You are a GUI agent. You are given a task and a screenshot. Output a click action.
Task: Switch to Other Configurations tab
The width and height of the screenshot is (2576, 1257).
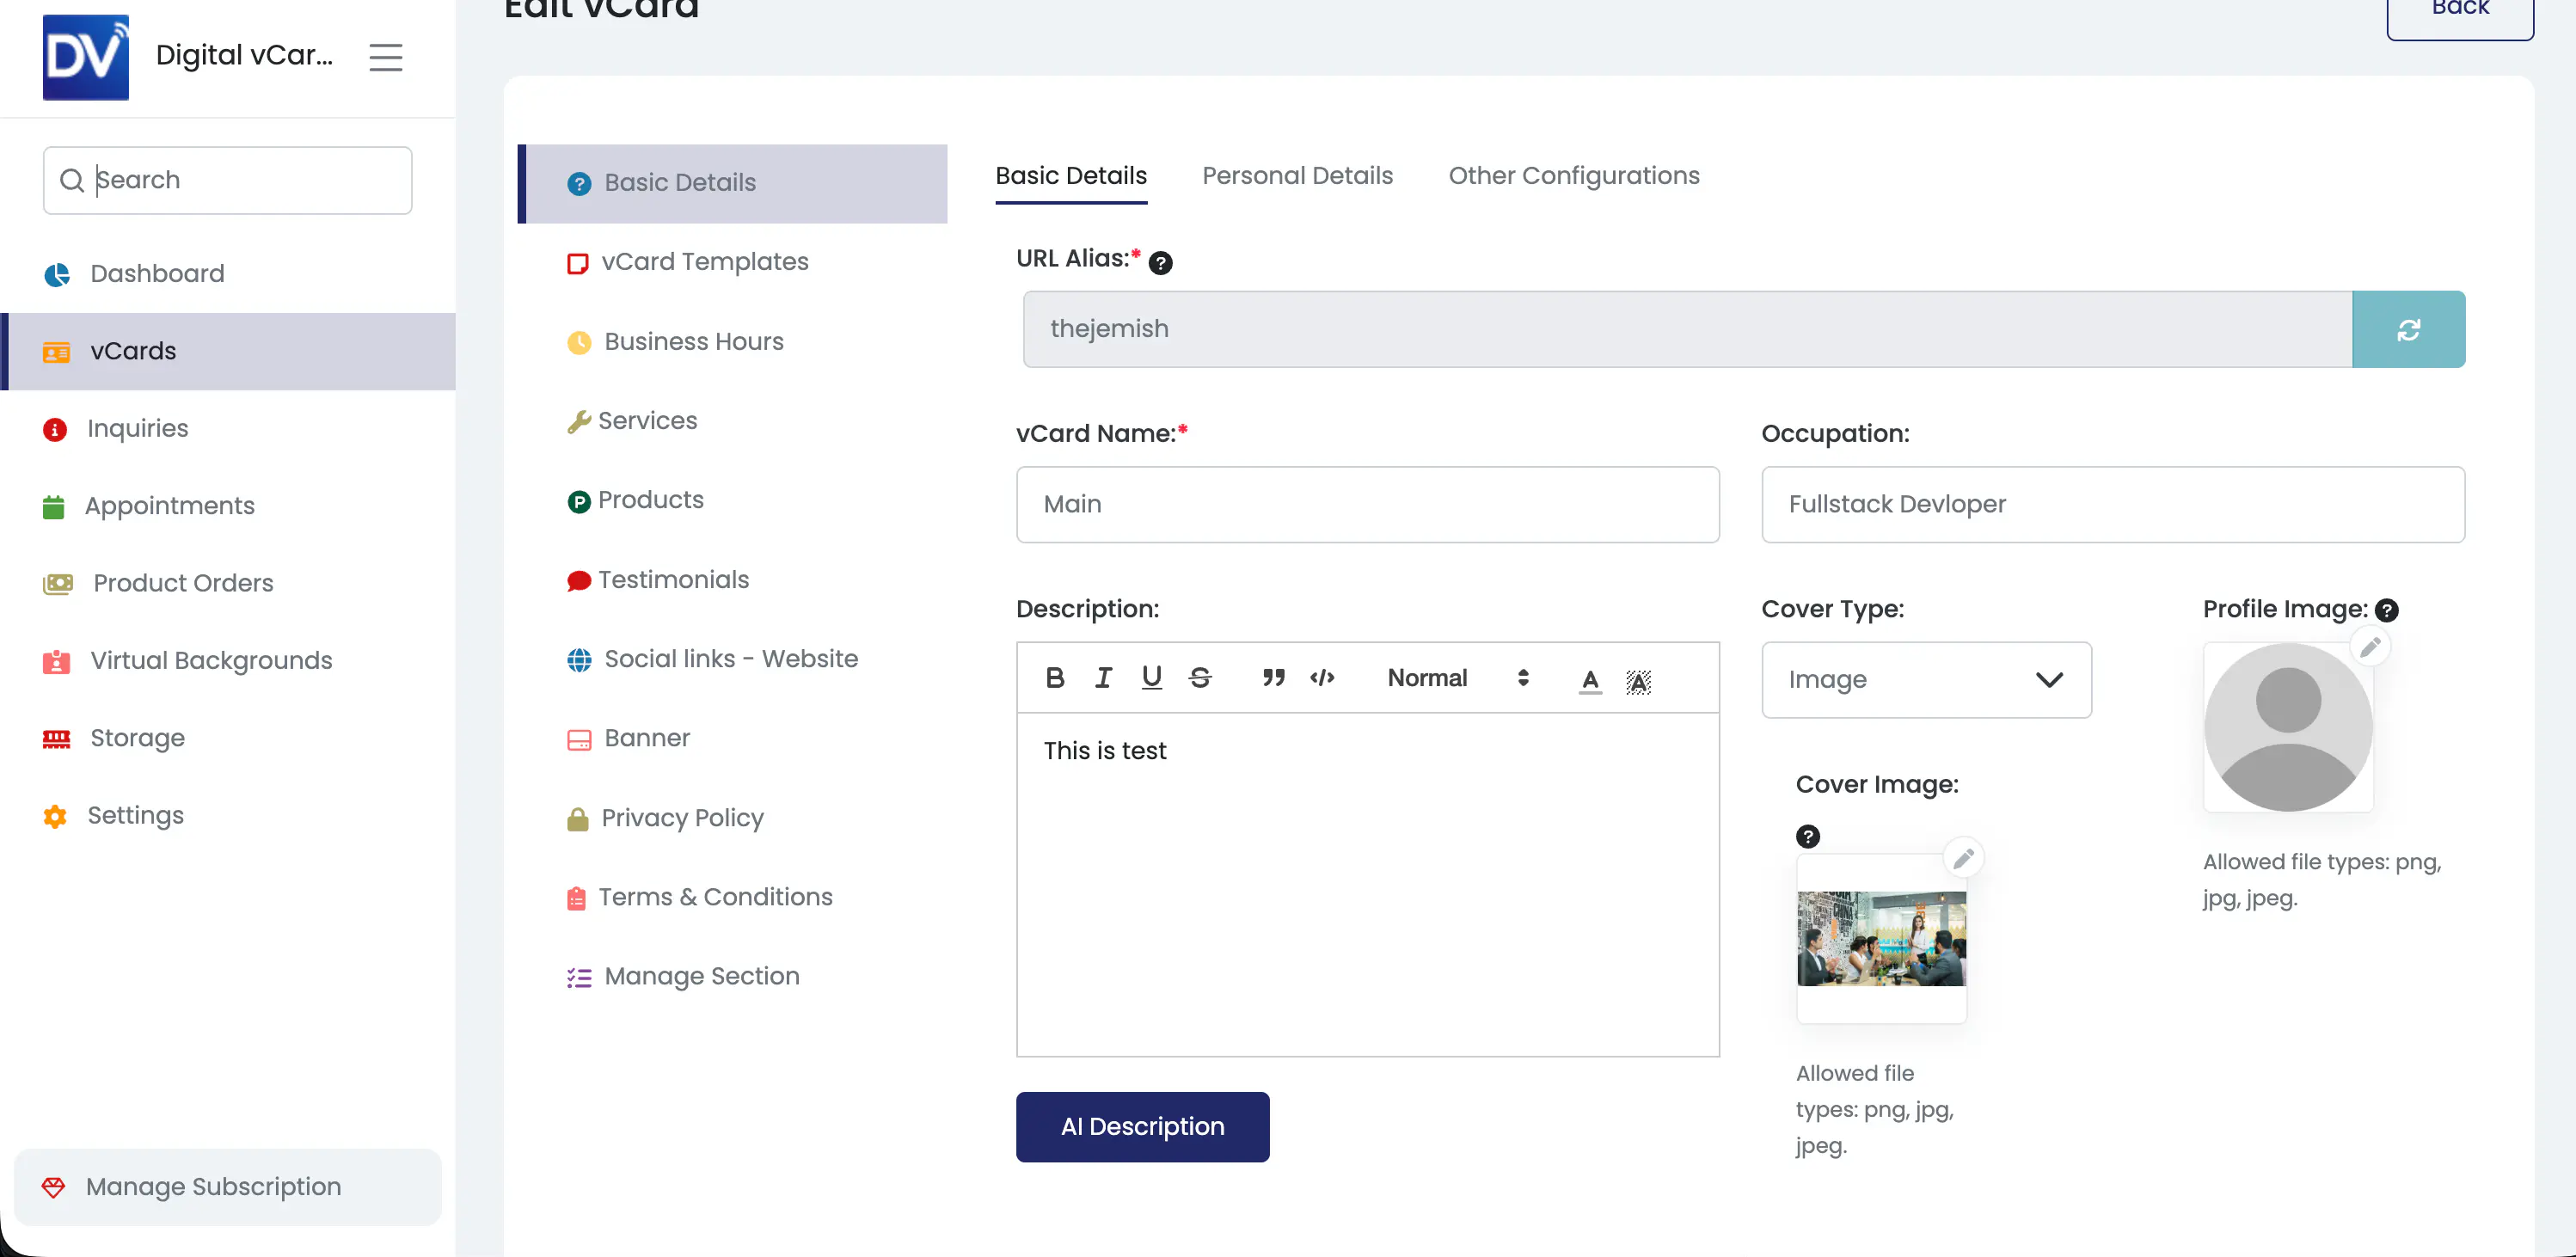[1573, 176]
